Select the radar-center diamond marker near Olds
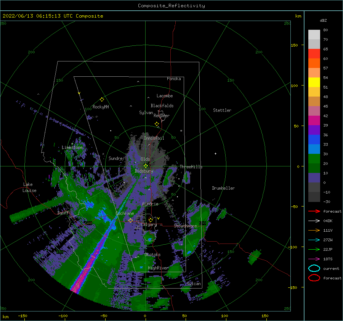This screenshot has height=321, width=343. pos(146,166)
